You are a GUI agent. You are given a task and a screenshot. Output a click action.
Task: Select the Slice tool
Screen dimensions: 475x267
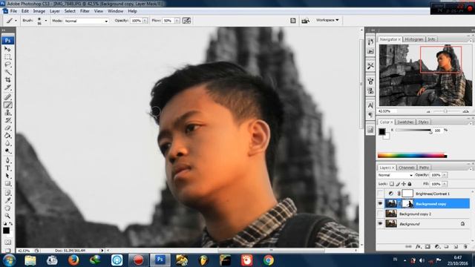pyautogui.click(x=8, y=88)
